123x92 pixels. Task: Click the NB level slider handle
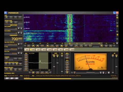[62, 72]
